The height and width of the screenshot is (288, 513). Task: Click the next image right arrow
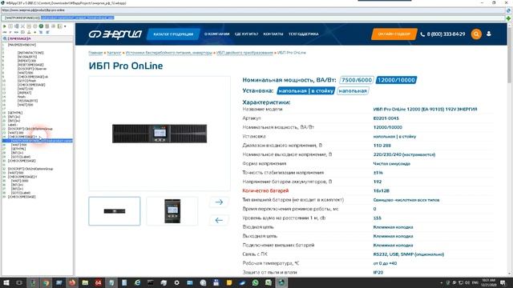click(x=219, y=202)
